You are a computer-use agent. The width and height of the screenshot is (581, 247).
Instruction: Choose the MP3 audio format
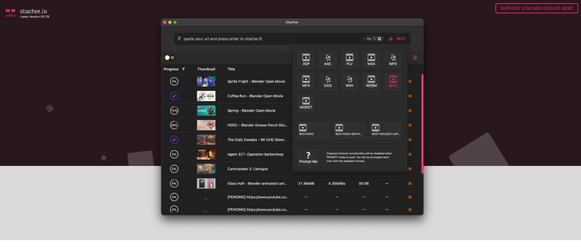click(x=393, y=60)
